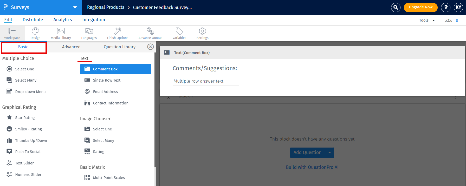Add a Drop-down Menu question

pyautogui.click(x=26, y=92)
